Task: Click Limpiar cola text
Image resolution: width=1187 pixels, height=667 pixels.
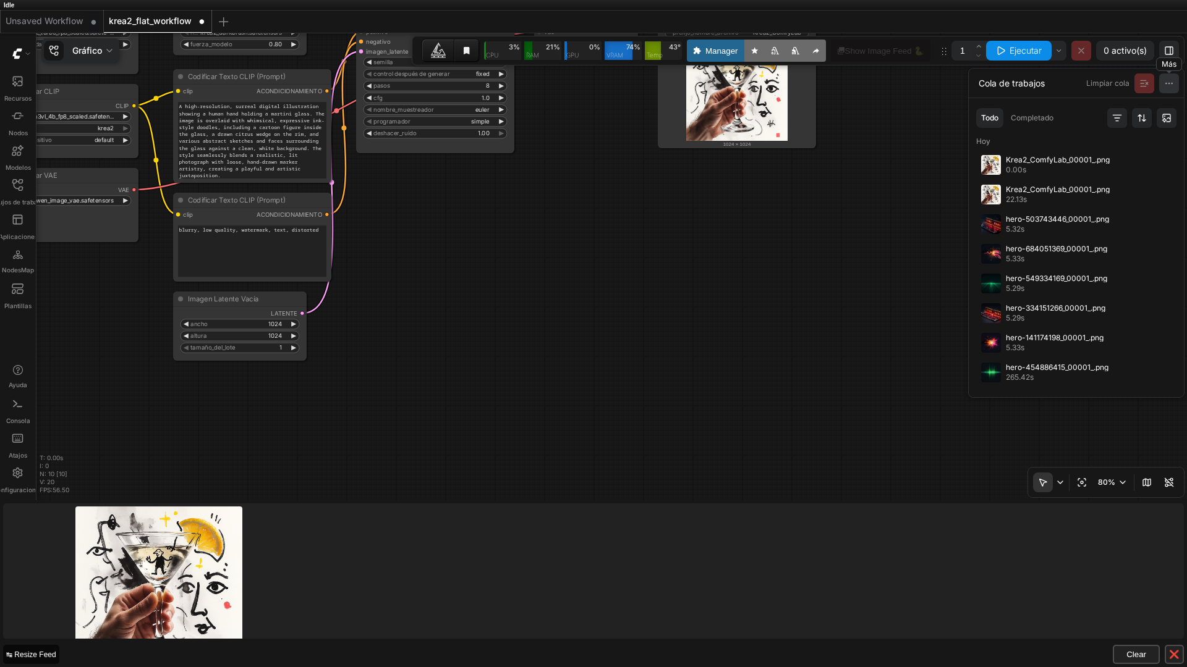Action: pyautogui.click(x=1107, y=83)
